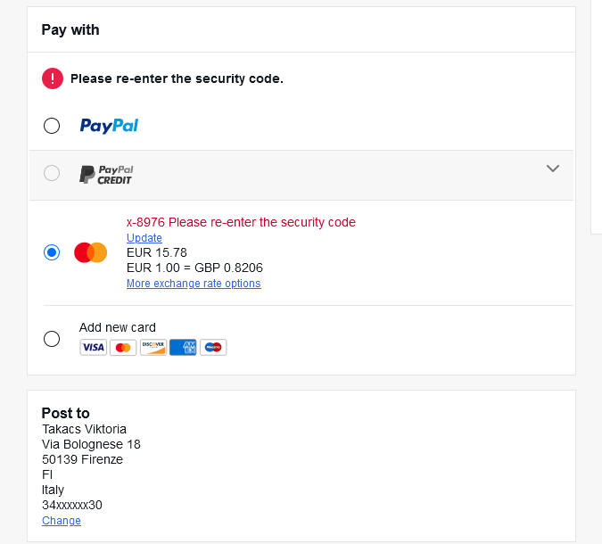The height and width of the screenshot is (544, 602).
Task: Click the Add new card label
Action: coord(118,327)
